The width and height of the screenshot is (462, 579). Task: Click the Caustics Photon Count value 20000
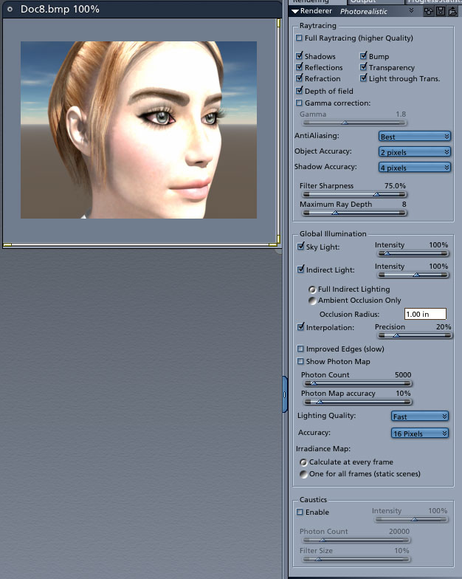399,532
